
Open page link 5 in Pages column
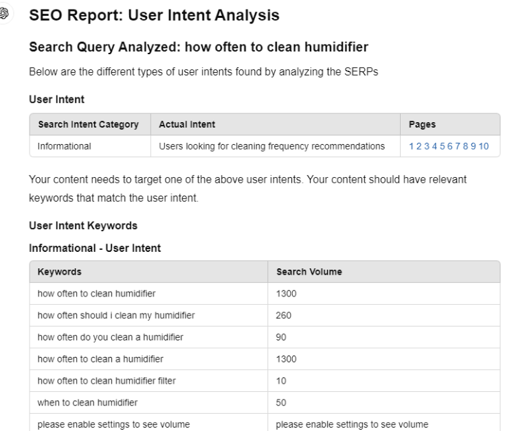tap(443, 146)
